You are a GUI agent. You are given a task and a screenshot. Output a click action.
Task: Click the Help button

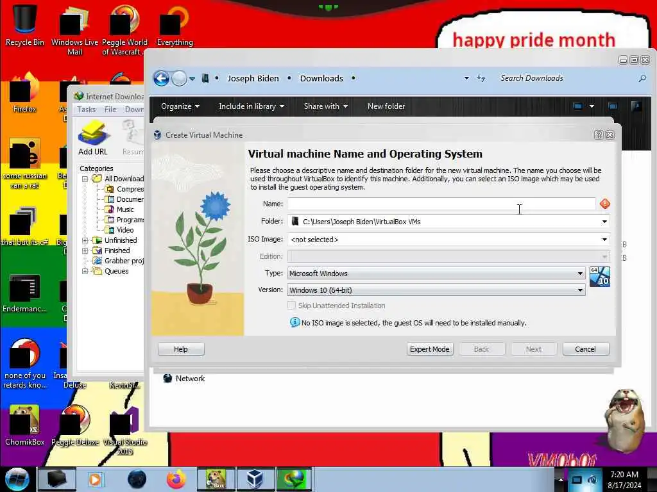coord(181,349)
